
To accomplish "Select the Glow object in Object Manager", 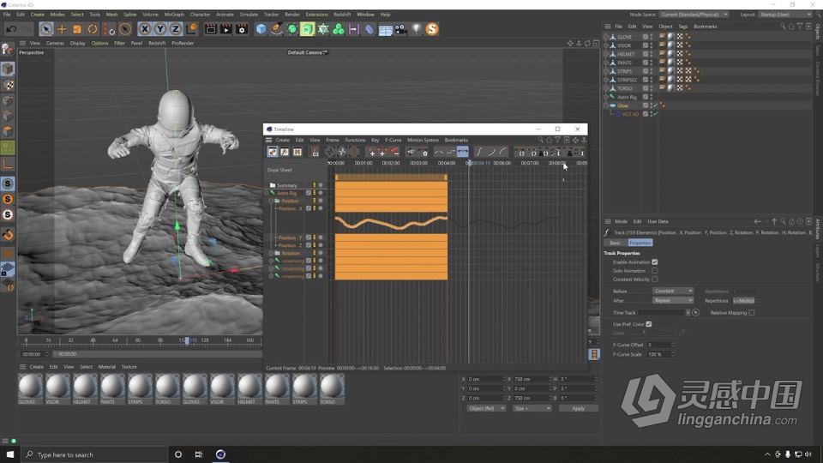I will tap(622, 105).
